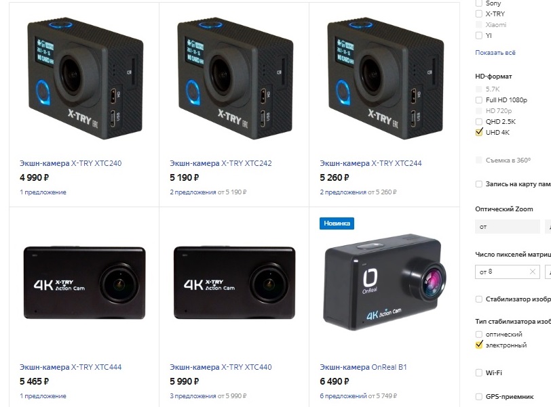Viewport: 551px width, 407px height.
Task: Check the QHD 2.5K format filter
Action: pos(478,122)
